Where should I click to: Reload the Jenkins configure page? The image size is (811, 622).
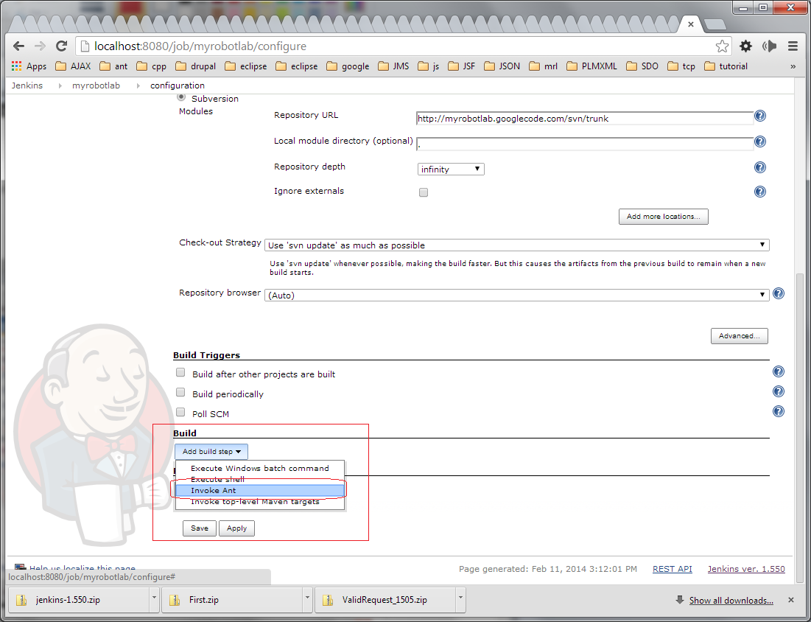click(x=62, y=46)
